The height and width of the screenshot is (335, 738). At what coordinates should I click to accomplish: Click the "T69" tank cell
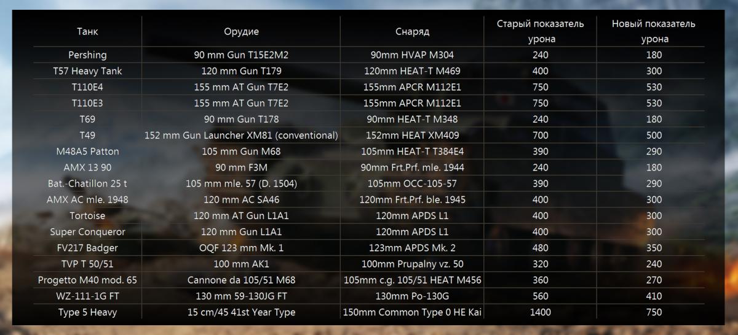[x=87, y=119]
